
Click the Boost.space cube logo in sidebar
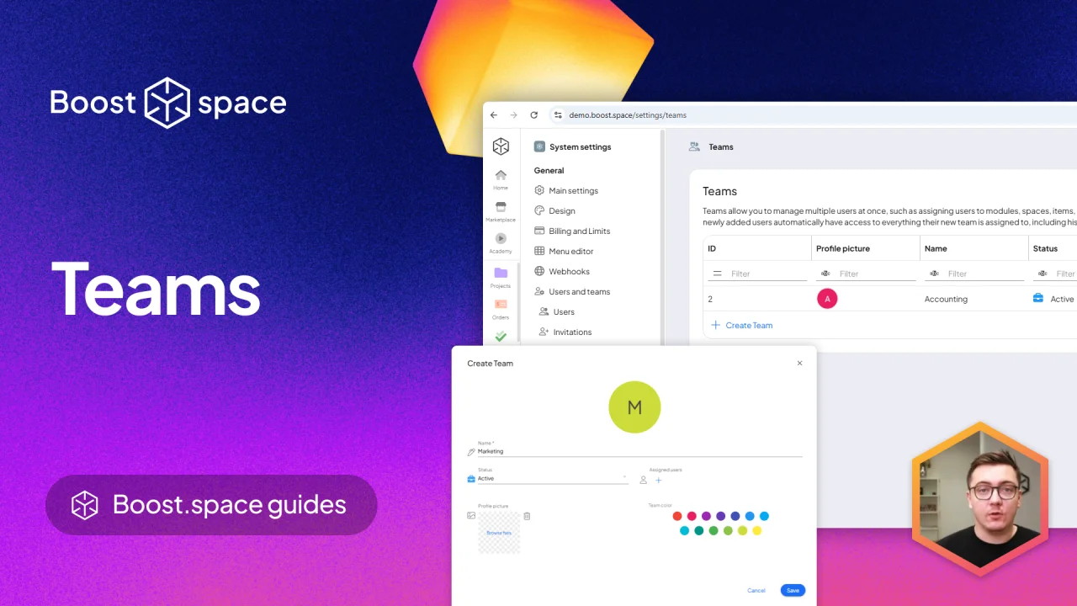[x=501, y=146]
